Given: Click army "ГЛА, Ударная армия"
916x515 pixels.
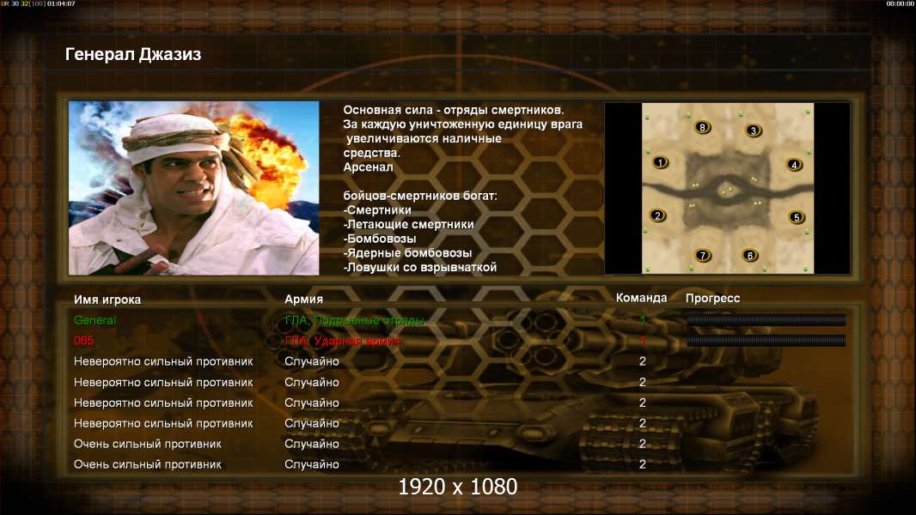Looking at the screenshot, I should [342, 341].
